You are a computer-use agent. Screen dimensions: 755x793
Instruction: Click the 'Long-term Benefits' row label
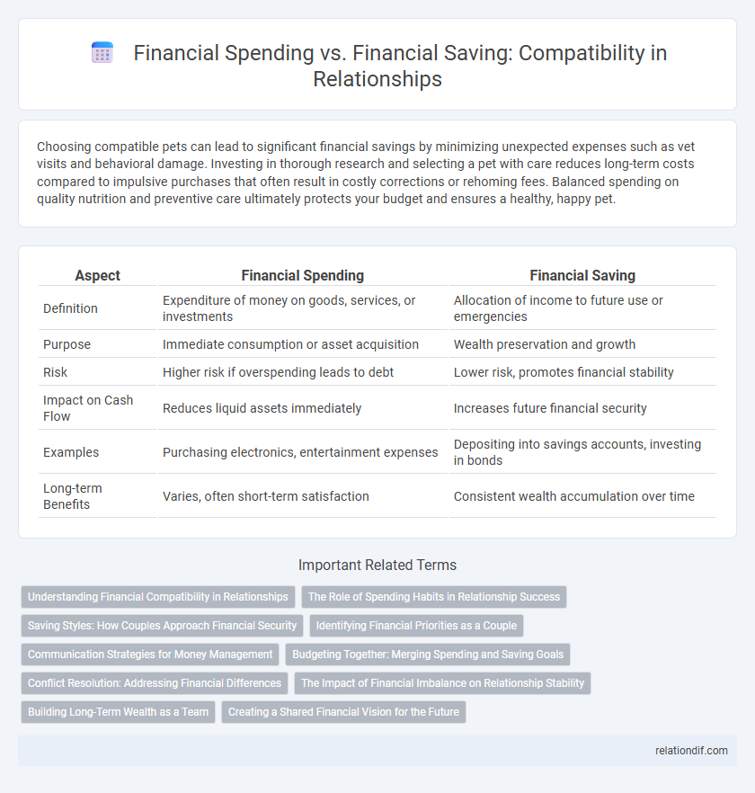(73, 496)
